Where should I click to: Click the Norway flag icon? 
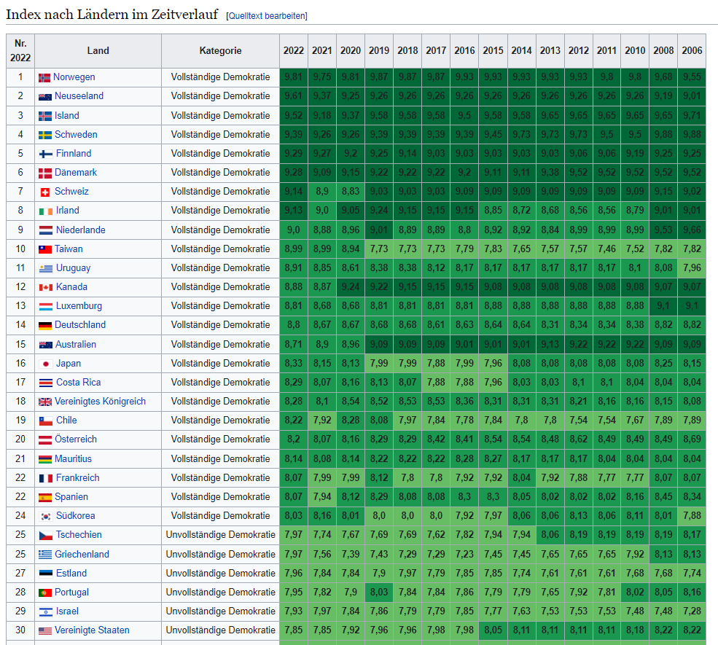[x=44, y=78]
